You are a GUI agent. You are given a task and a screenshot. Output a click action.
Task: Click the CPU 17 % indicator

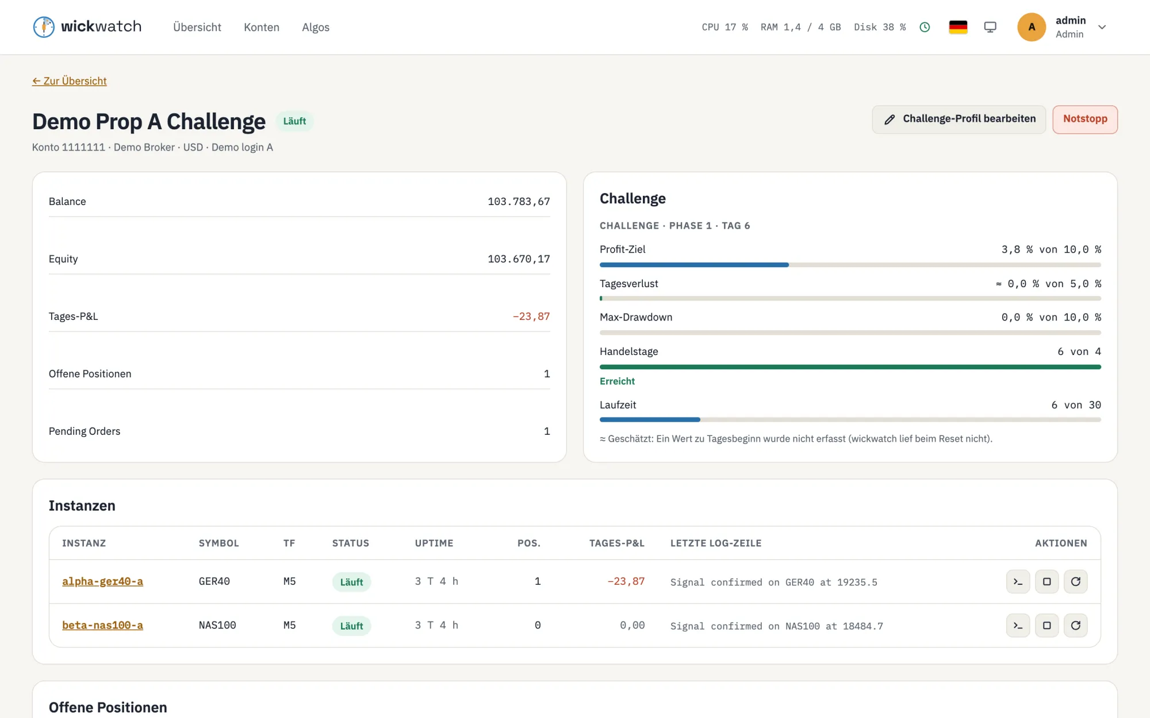pyautogui.click(x=724, y=27)
